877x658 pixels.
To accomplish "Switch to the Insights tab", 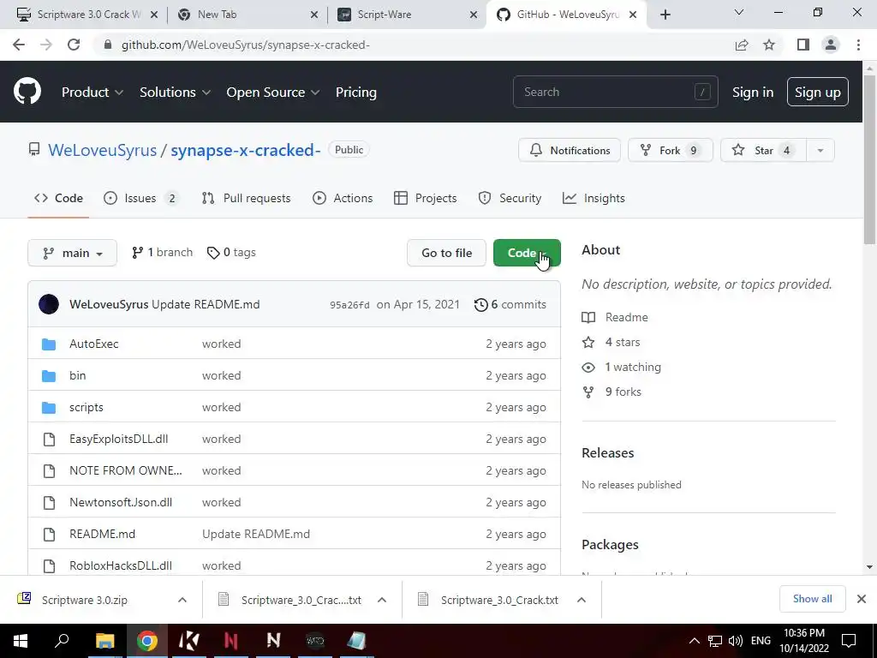I will point(594,198).
